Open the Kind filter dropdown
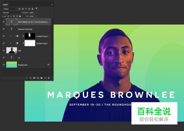 9,9
